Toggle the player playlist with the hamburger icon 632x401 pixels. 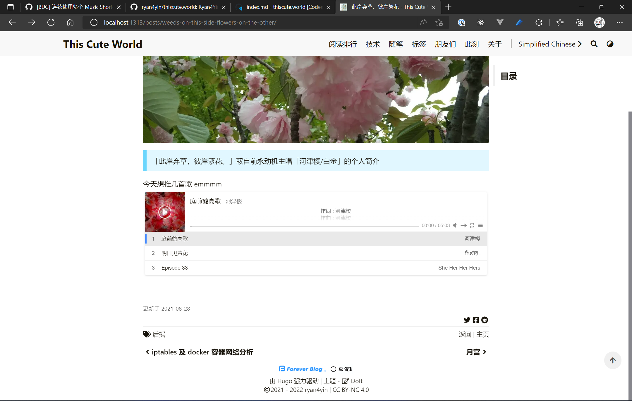(481, 225)
